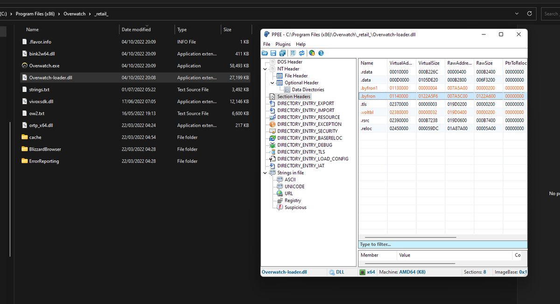
Task: Open the File menu in PPEE
Action: (x=267, y=44)
